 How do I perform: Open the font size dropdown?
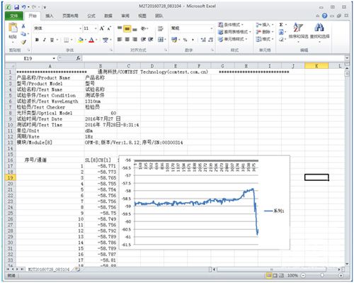96,28
